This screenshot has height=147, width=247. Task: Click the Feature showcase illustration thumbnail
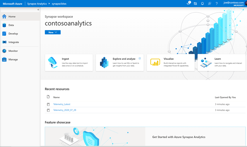point(95,136)
